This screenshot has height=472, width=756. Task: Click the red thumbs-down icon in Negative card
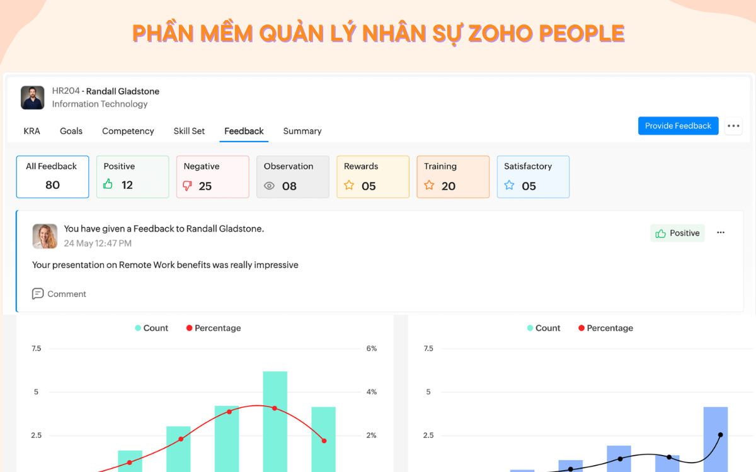(188, 186)
